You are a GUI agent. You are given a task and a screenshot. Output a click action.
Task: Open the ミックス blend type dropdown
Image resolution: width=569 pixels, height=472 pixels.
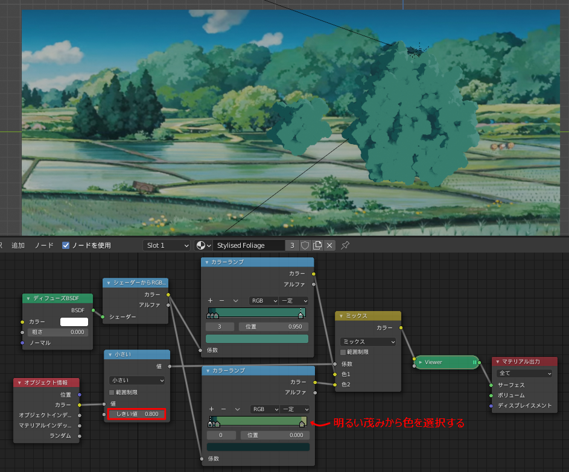[368, 342]
